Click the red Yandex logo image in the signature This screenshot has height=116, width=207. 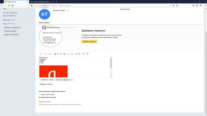click(x=53, y=71)
